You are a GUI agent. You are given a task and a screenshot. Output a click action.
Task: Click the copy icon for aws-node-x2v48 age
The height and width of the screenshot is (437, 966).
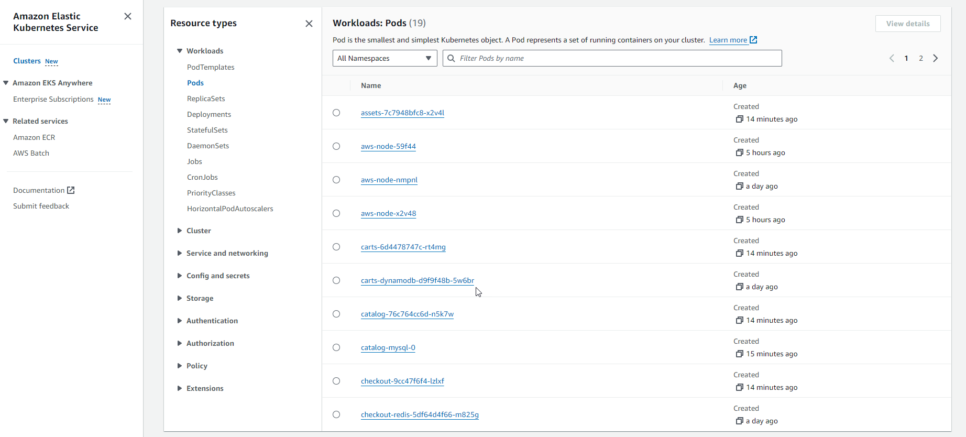coord(739,220)
